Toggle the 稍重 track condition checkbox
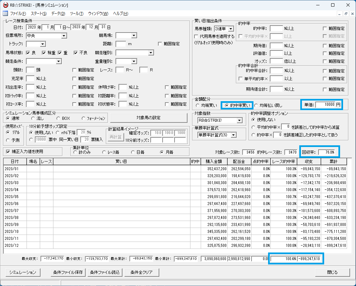 point(44,53)
